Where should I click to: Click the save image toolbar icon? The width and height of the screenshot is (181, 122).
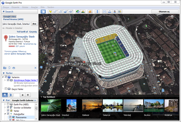(x=115, y=12)
